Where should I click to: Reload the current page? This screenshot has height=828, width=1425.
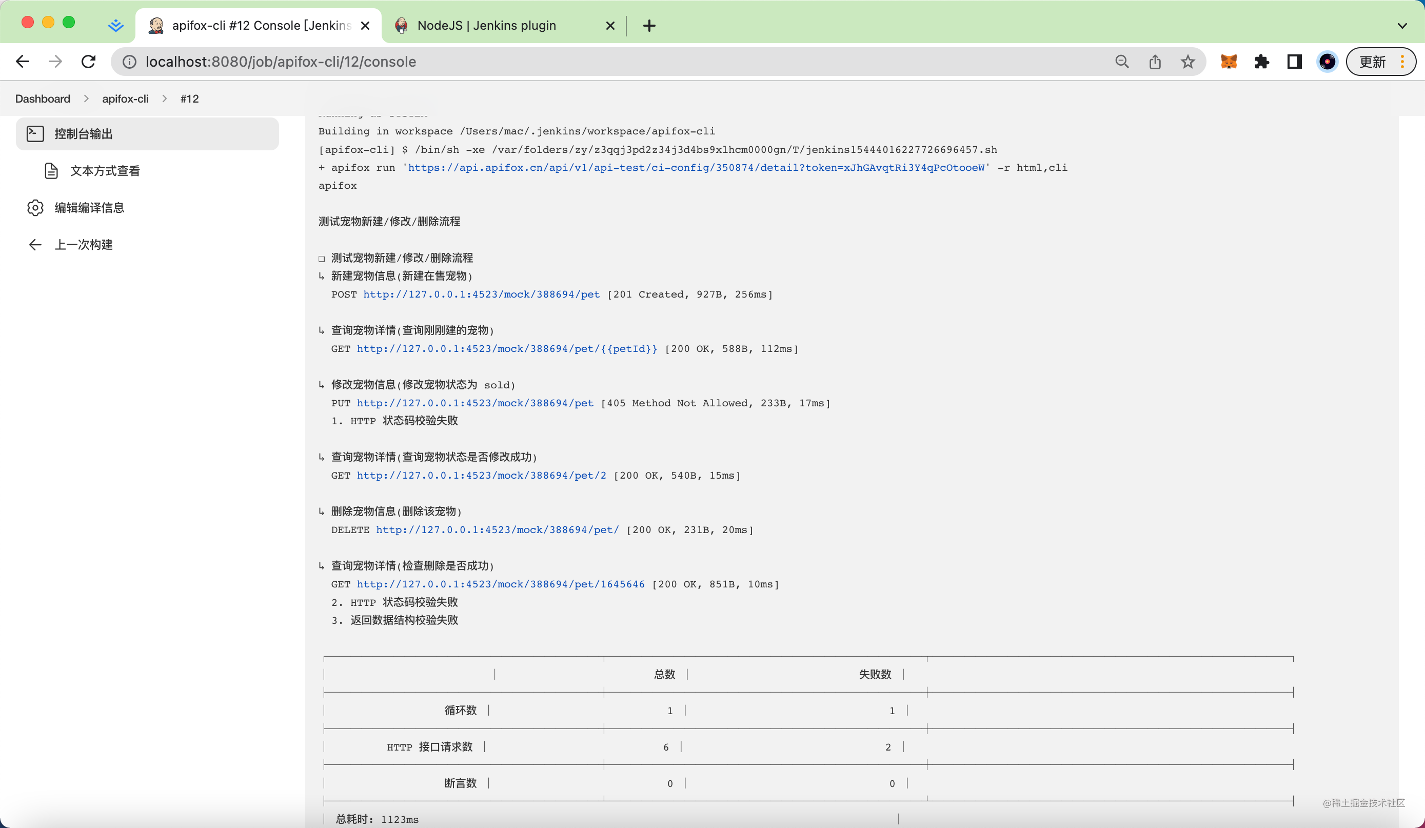(88, 62)
